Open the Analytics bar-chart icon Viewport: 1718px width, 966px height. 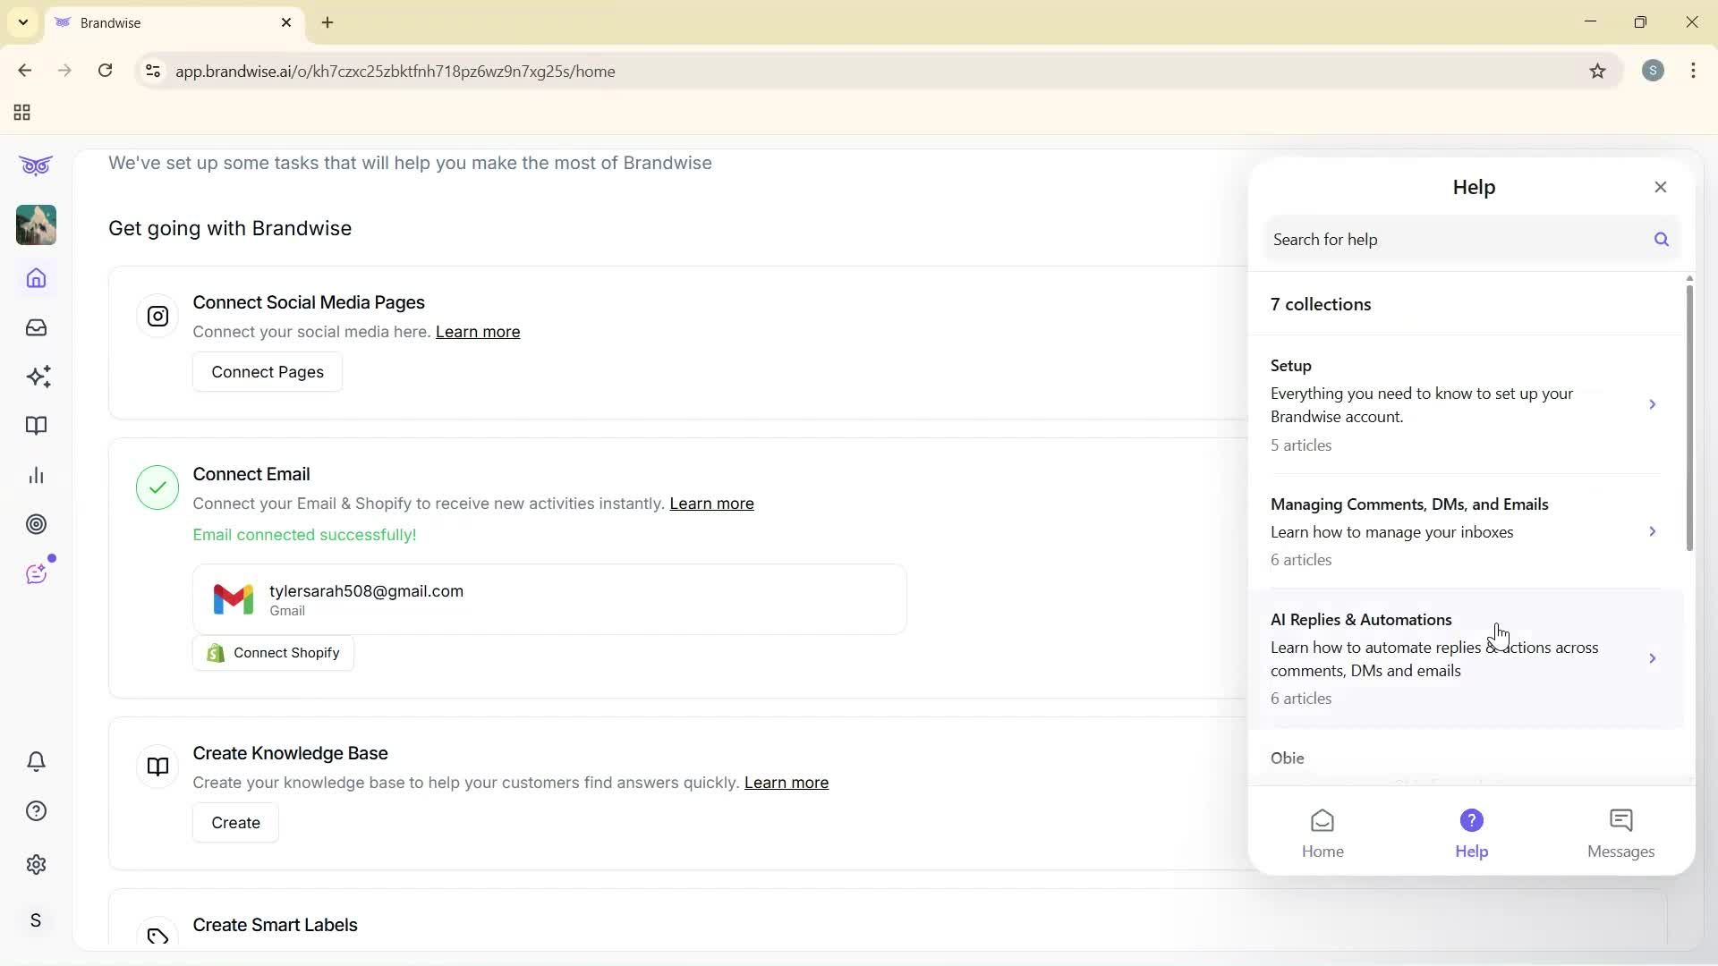coord(36,475)
